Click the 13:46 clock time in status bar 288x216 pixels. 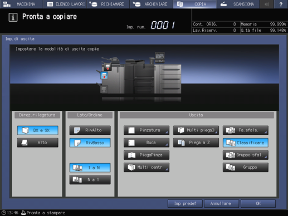tap(13, 213)
